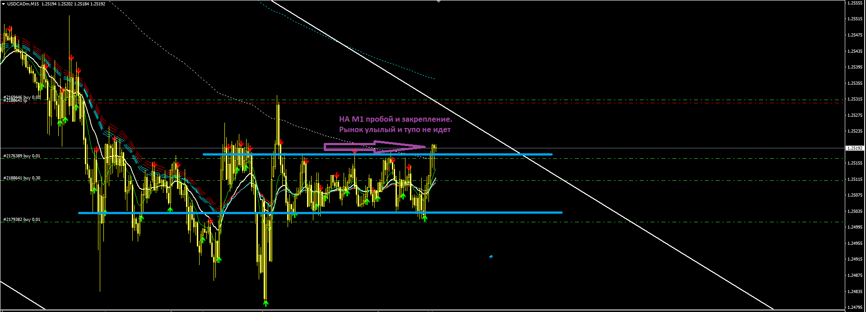Select order label #2169446 buy 0.02
This screenshot has height=312, width=866.
point(22,97)
